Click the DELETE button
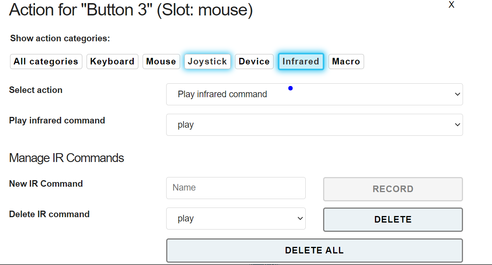This screenshot has width=492, height=265. (x=393, y=219)
